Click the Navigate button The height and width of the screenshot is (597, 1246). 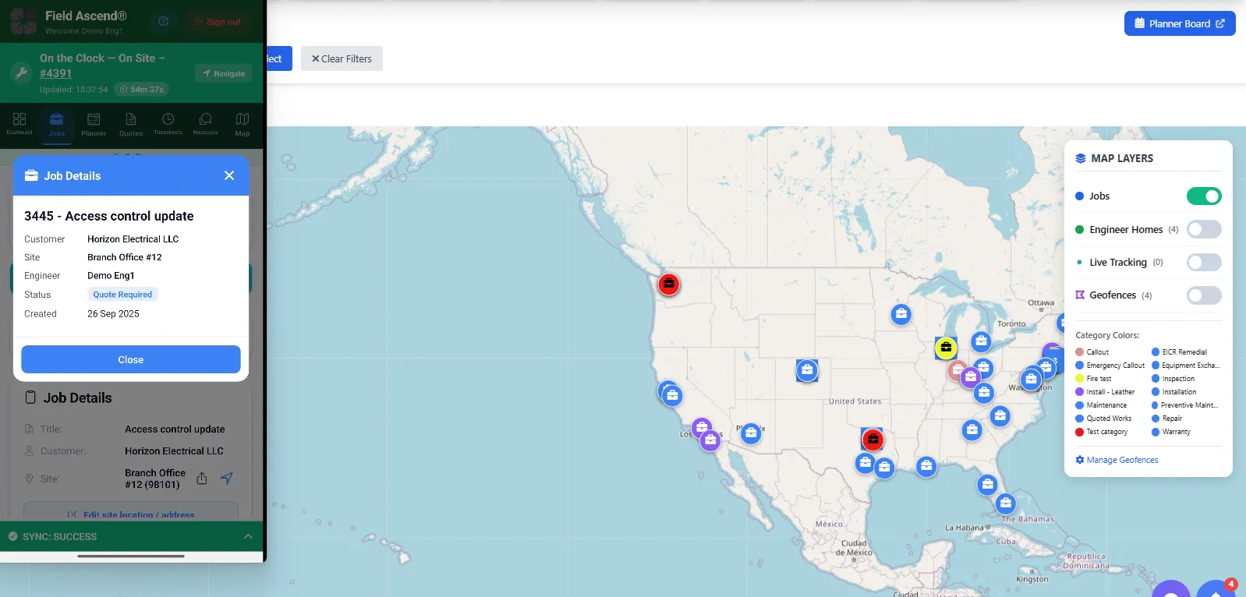(223, 73)
